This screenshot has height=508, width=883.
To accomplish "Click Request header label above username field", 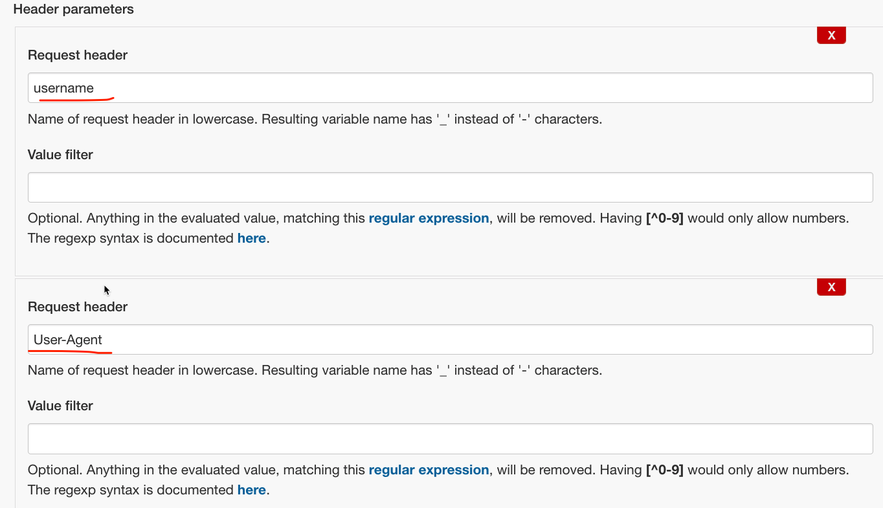I will 78,55.
